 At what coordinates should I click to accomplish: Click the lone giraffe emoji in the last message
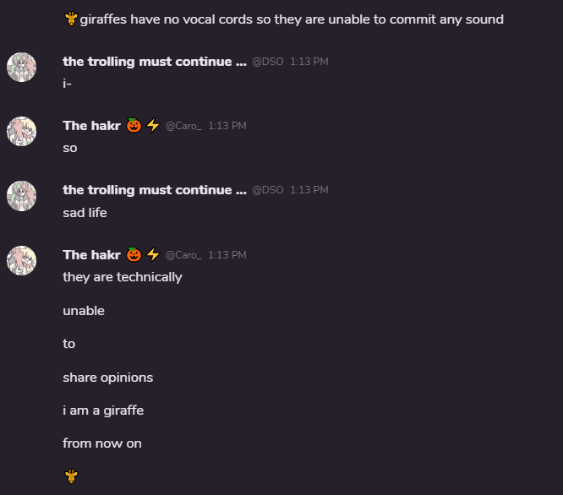point(71,476)
